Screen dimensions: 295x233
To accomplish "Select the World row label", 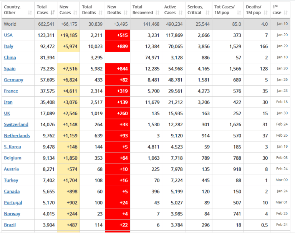I will [10, 24].
